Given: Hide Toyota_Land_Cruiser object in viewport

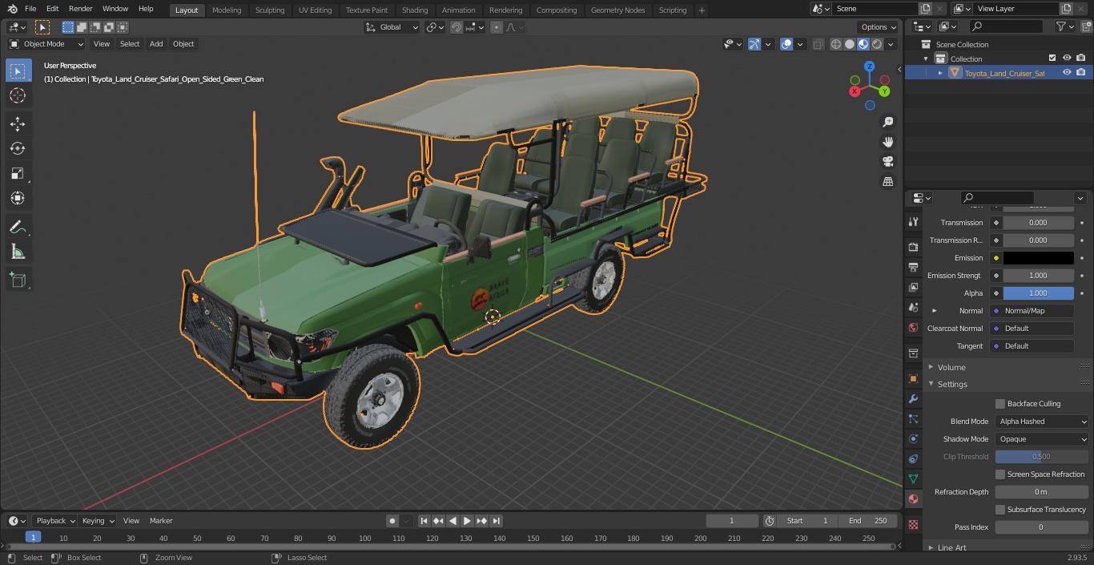Looking at the screenshot, I should click(x=1067, y=73).
